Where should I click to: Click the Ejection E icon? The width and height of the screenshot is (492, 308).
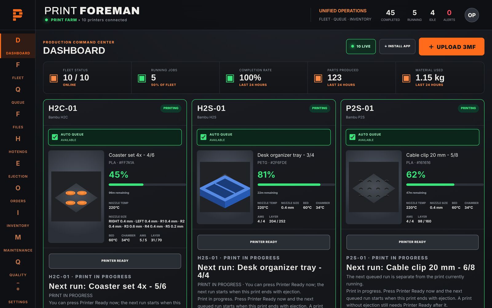click(18, 164)
